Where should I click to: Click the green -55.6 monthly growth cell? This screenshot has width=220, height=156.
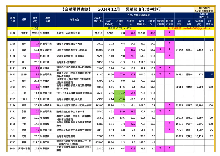(120, 99)
